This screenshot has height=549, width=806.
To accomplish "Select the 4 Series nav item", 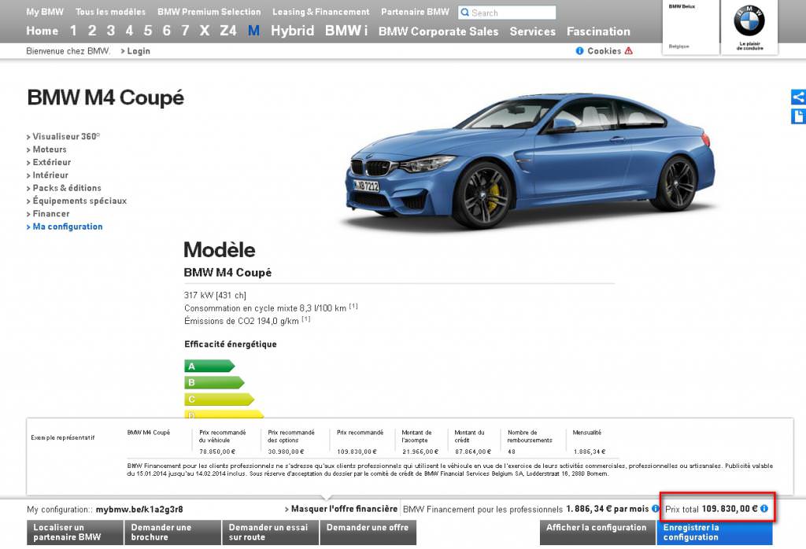I will (130, 31).
